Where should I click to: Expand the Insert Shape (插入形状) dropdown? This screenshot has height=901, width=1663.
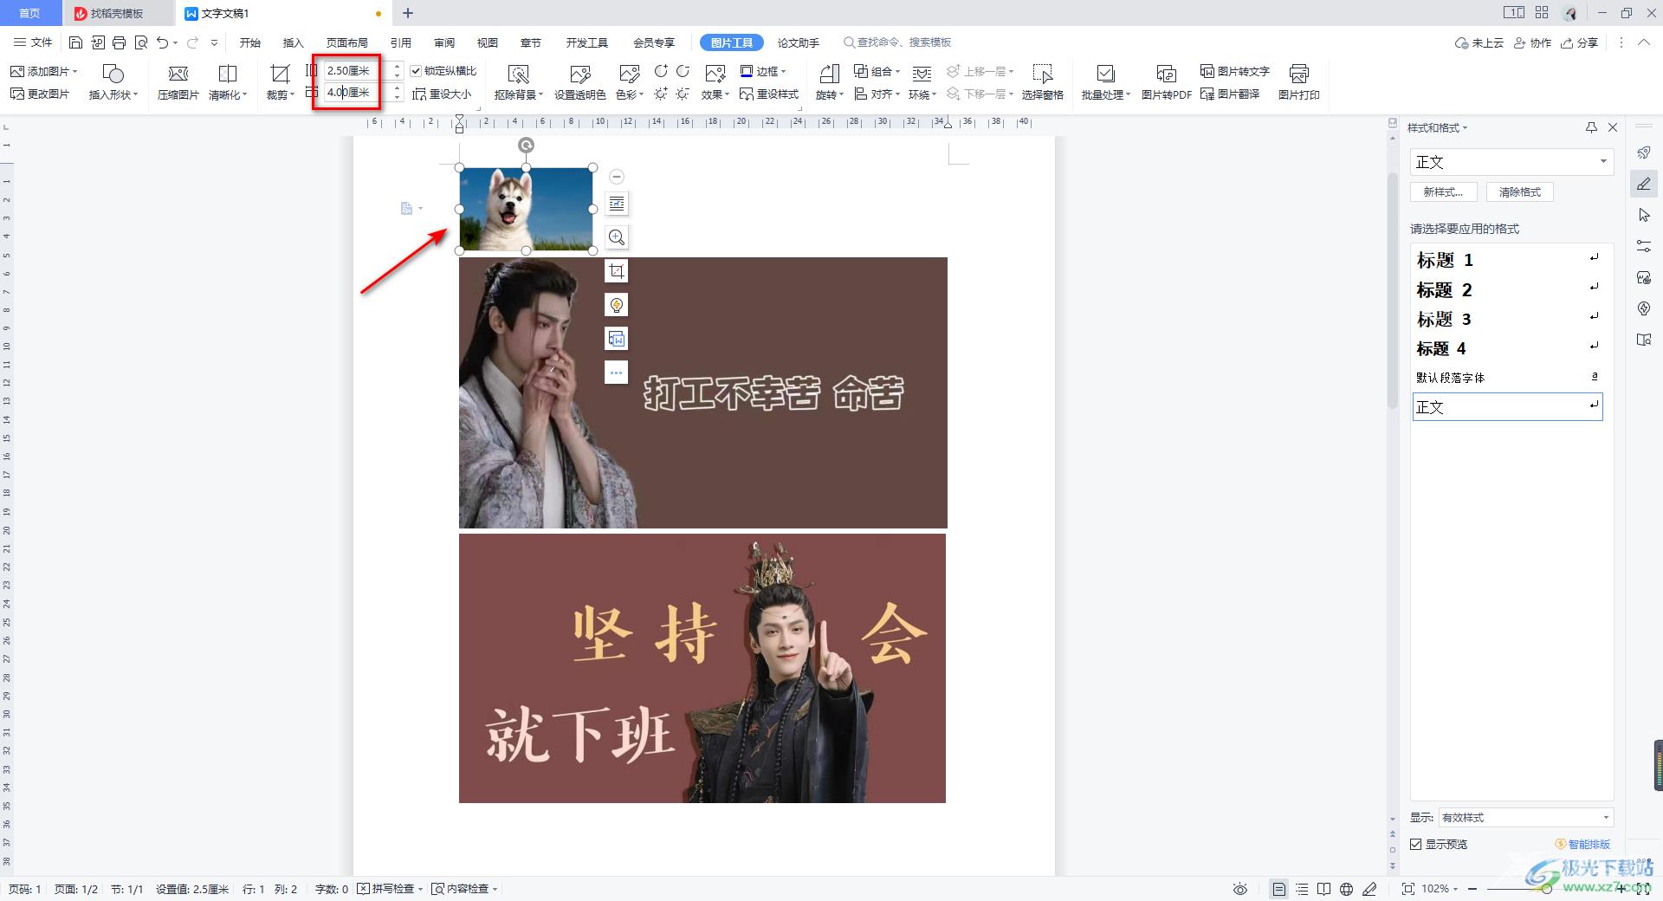pyautogui.click(x=136, y=94)
